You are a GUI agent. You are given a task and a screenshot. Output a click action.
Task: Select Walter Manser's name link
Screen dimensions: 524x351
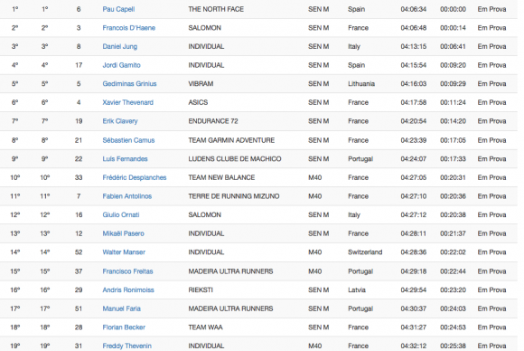124,252
